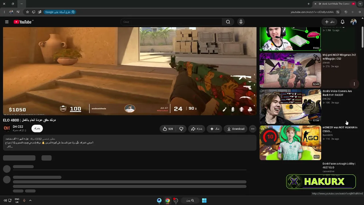The width and height of the screenshot is (364, 205).
Task: Dislike the video with thumbs down
Action: pyautogui.click(x=181, y=129)
